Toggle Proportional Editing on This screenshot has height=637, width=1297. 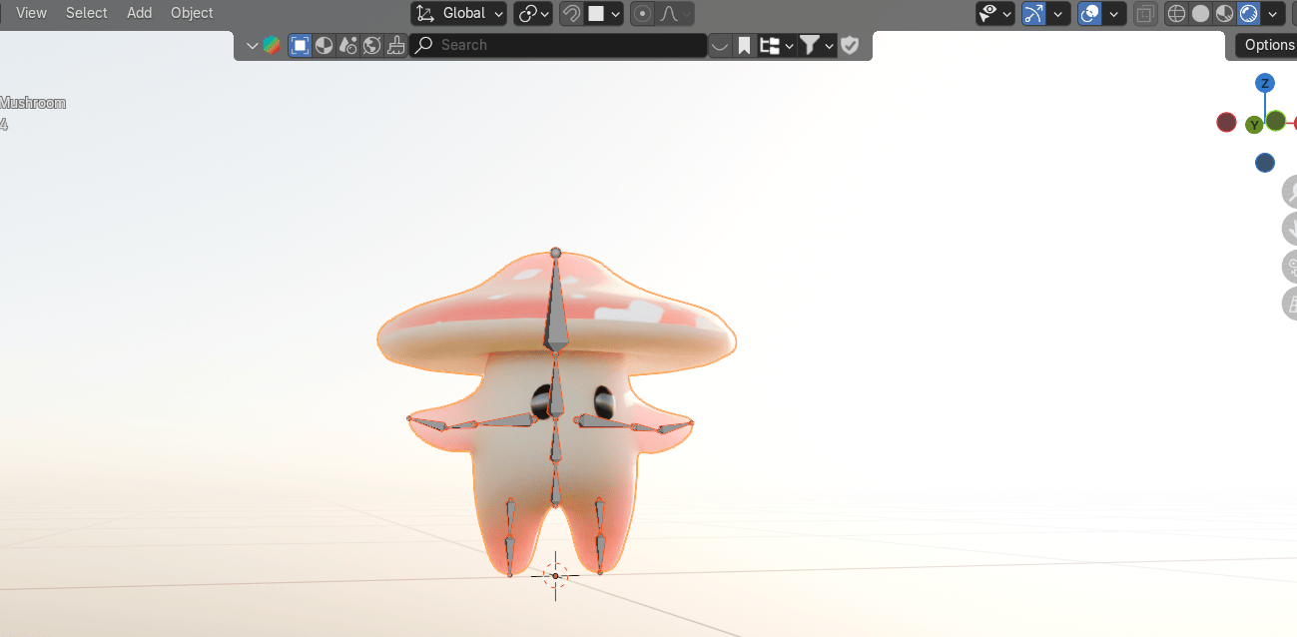point(643,13)
